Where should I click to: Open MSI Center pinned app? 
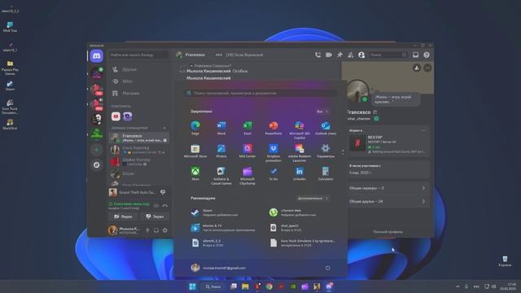pos(247,151)
